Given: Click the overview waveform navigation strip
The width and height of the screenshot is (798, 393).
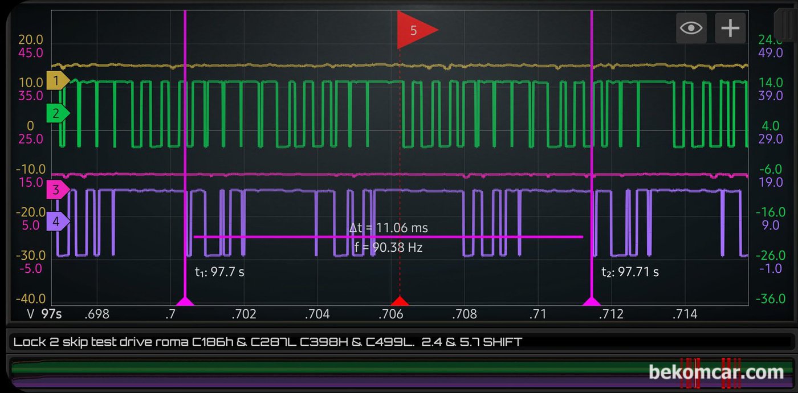Looking at the screenshot, I should coord(399,374).
